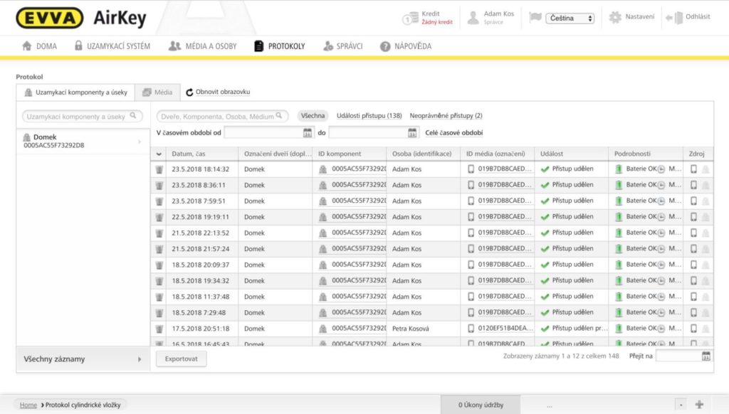This screenshot has height=414, width=729.
Task: Click cylinder icon in 23.5.2018 7:59:51 row
Action: tap(322, 201)
